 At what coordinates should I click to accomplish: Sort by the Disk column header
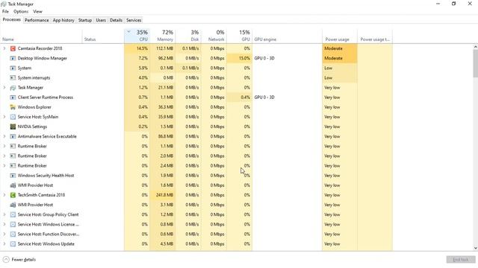(x=188, y=36)
